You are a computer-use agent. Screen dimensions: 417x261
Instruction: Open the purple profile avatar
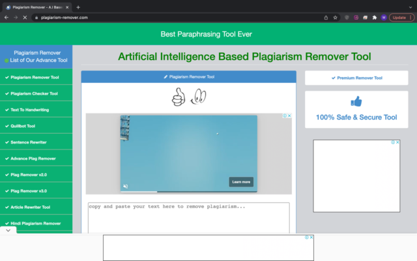click(x=384, y=18)
